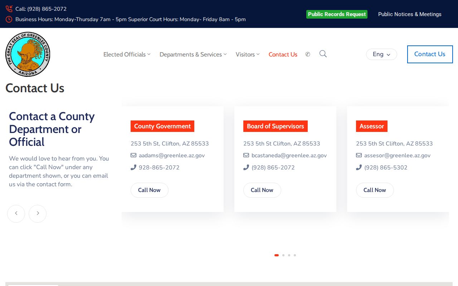Click Call Now under Board of Supervisors
Screen dimensions: 458x286
262,190
